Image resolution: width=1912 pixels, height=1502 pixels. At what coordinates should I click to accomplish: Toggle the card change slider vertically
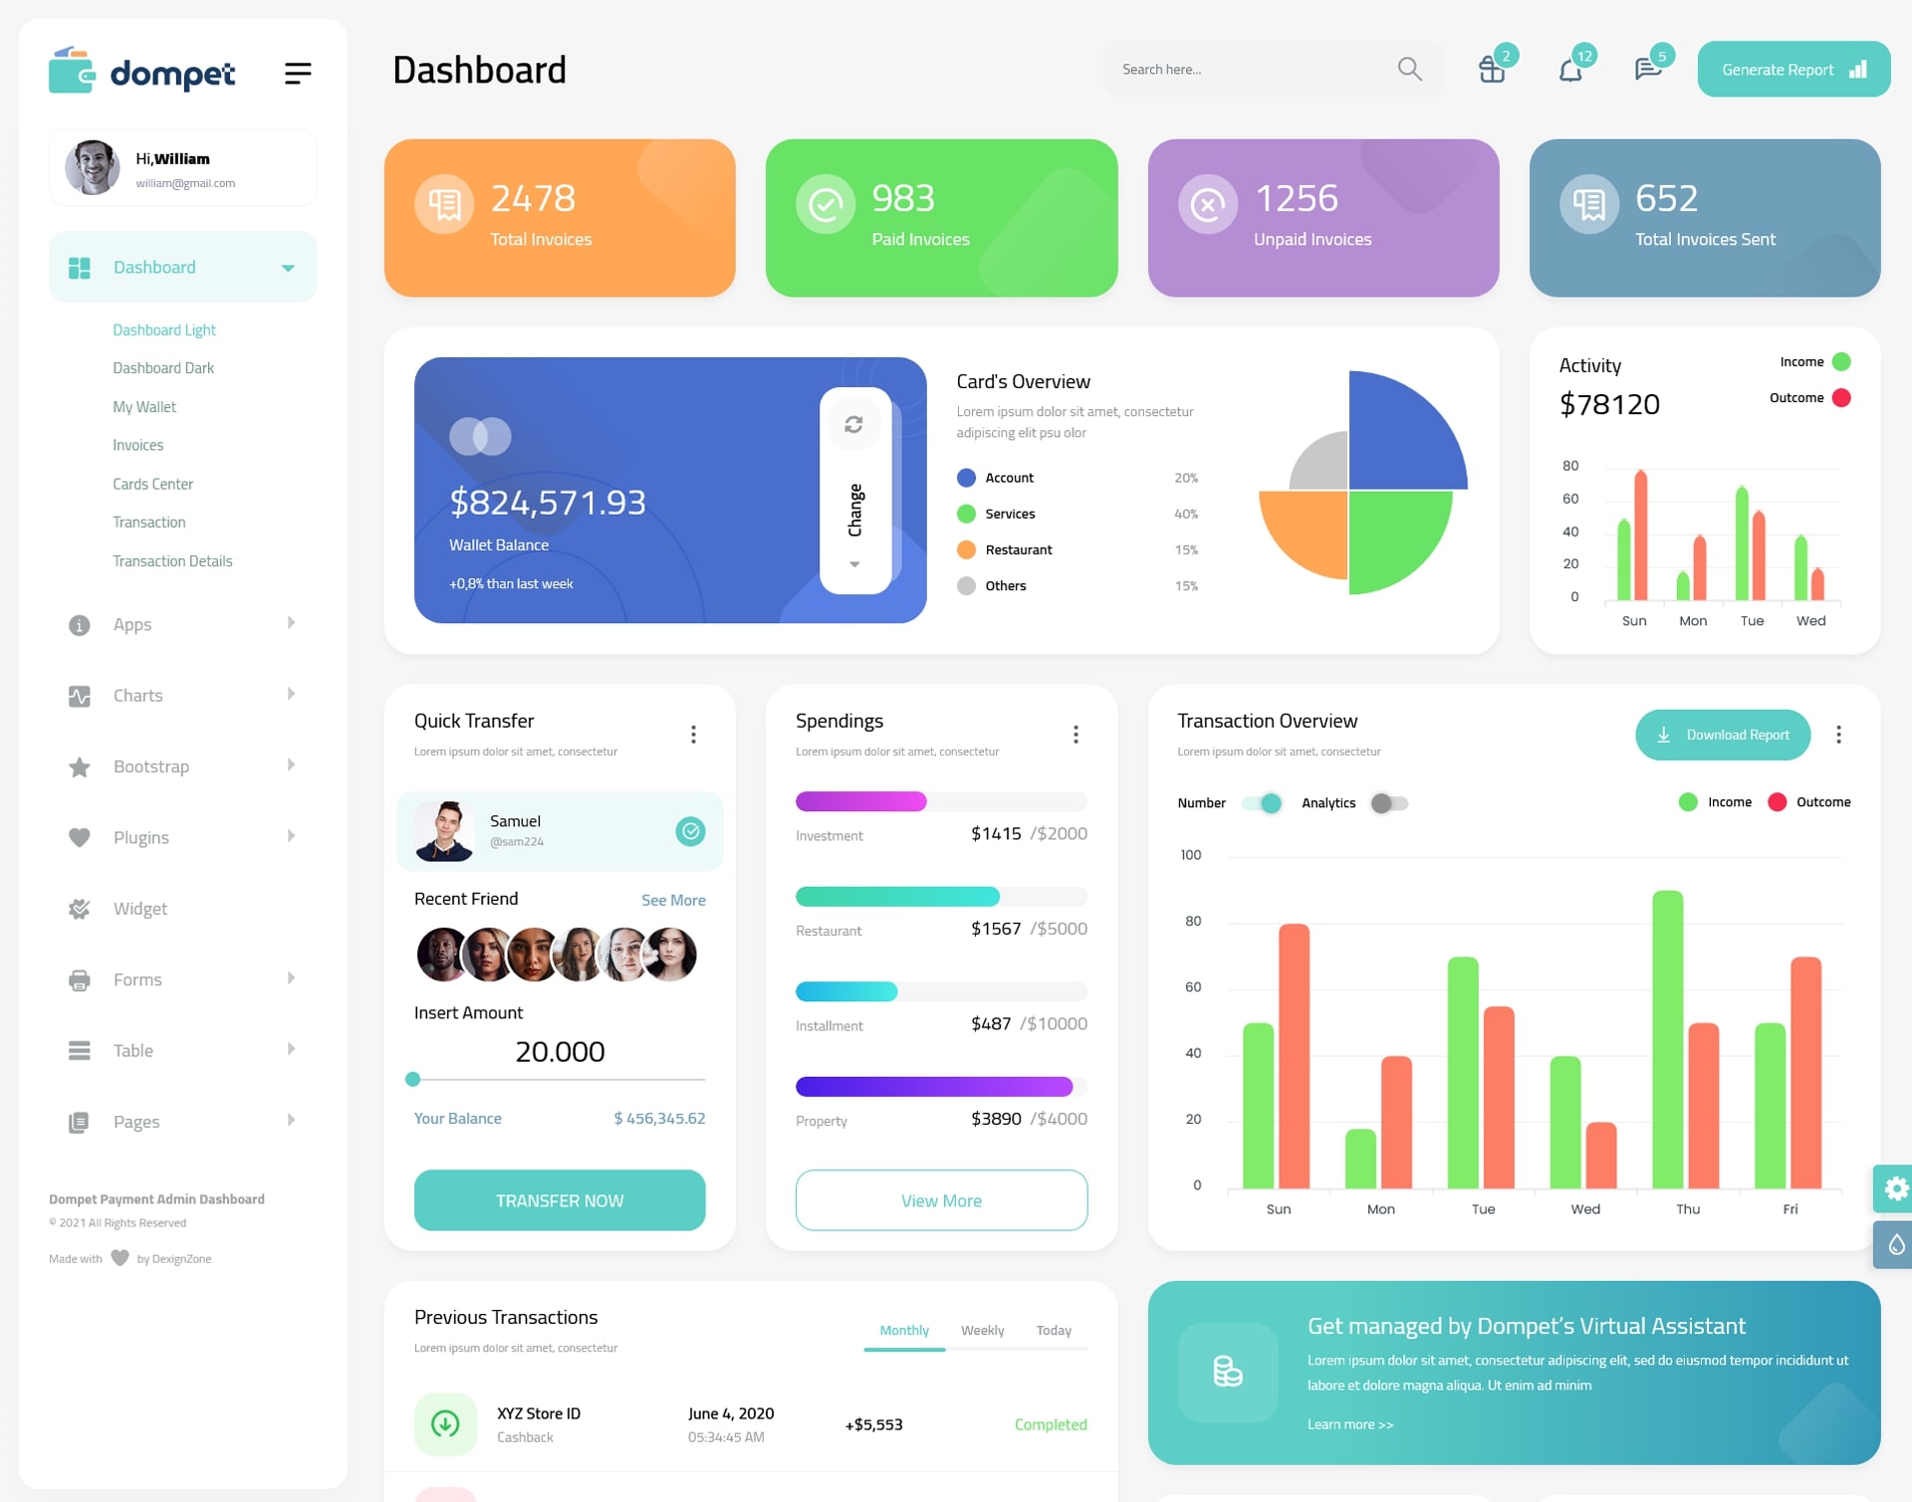pos(853,491)
